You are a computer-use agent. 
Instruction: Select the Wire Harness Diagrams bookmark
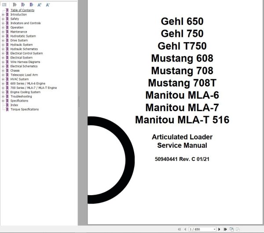(x=25, y=62)
